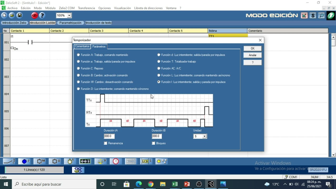
Task: Open Google Chrome from the taskbar
Action: point(151,184)
